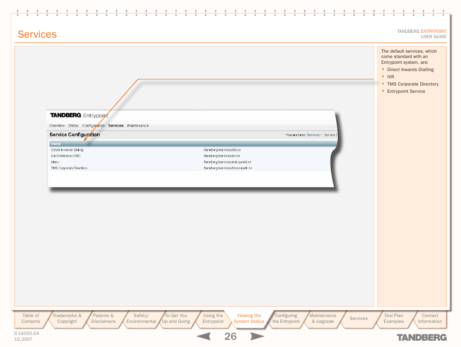Click Configuration in Entrypoint menu

click(93, 126)
